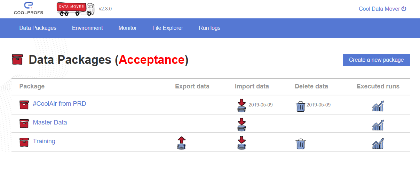View the Run logs page
The height and width of the screenshot is (172, 420).
pyautogui.click(x=209, y=28)
